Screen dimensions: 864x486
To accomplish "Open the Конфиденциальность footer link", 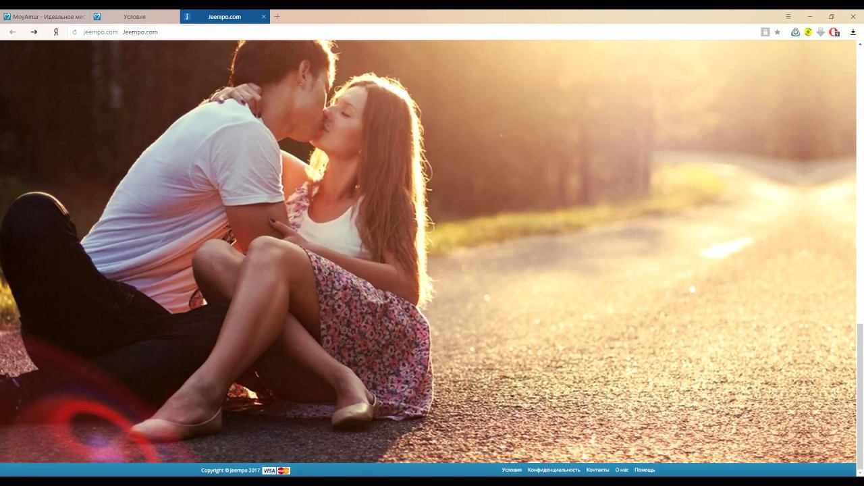I will click(554, 470).
